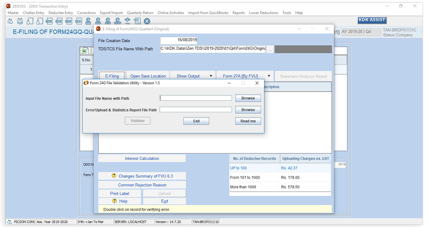Click 'Ass. Year 2019-2020' in the status bar
428x227 pixels.
click(x=56, y=222)
